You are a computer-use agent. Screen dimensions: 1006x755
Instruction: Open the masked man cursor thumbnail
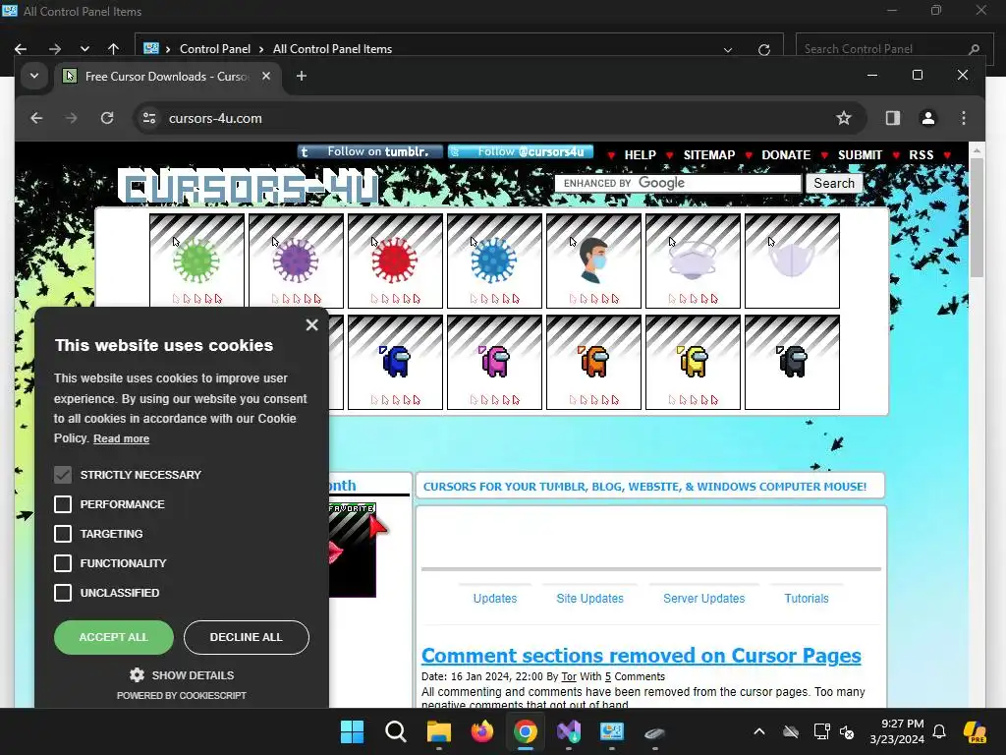tap(593, 261)
